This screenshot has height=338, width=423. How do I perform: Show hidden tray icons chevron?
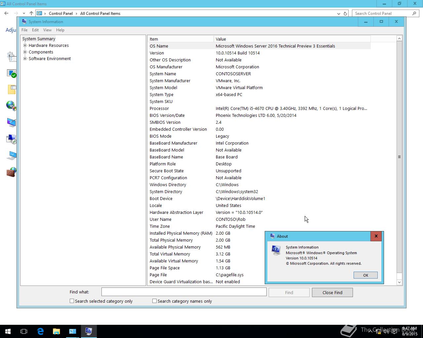click(x=371, y=331)
